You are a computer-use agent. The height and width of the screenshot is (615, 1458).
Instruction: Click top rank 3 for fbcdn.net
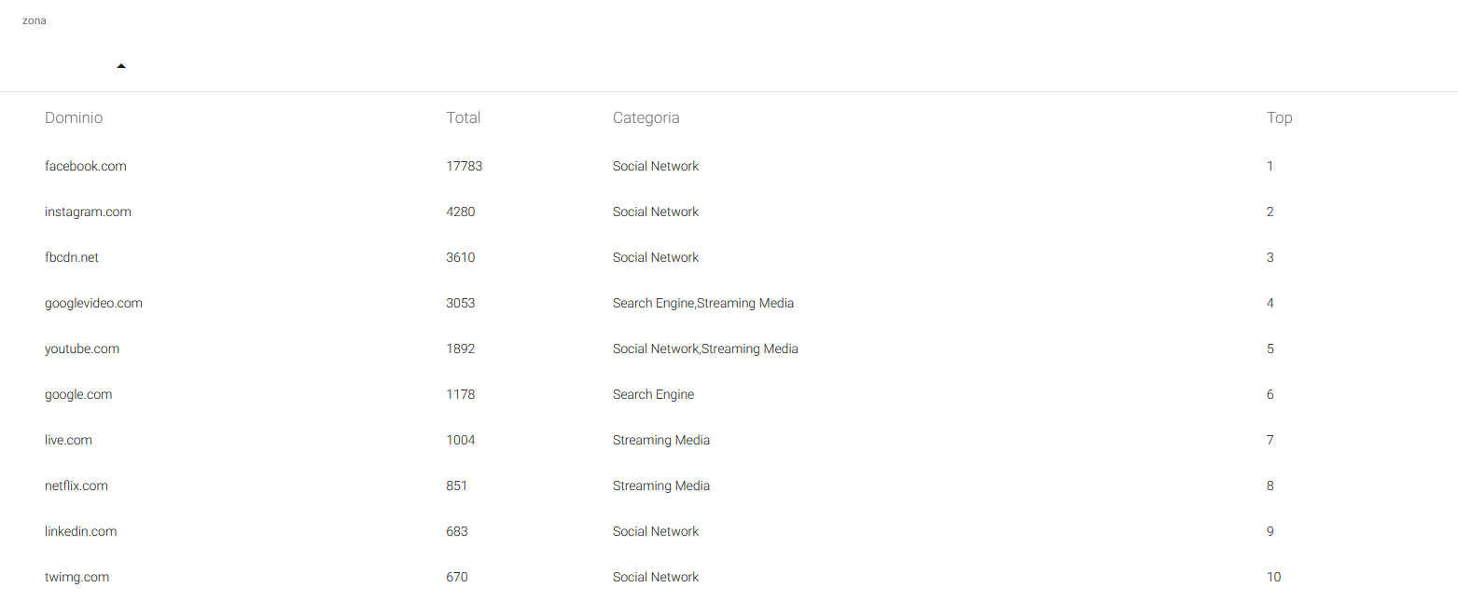(x=1271, y=257)
